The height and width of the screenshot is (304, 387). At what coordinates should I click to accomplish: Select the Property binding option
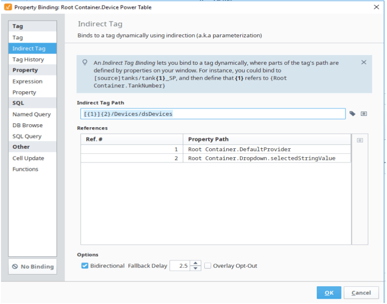[32, 92]
